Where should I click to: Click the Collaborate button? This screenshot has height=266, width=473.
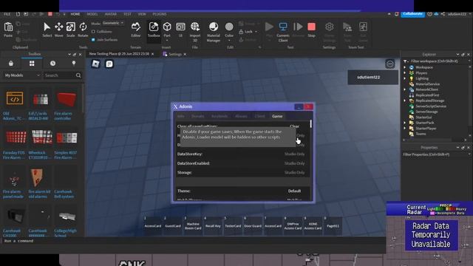(412, 14)
